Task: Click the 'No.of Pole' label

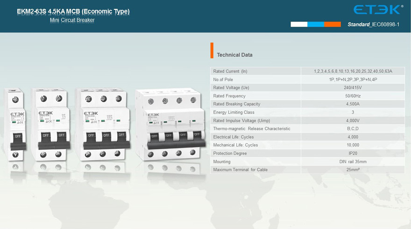Action: pyautogui.click(x=223, y=80)
